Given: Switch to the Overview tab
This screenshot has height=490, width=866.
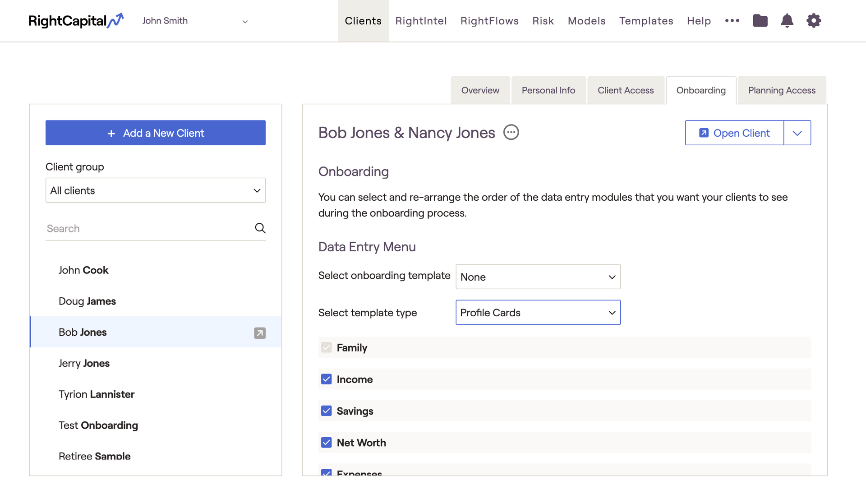Looking at the screenshot, I should pyautogui.click(x=480, y=90).
